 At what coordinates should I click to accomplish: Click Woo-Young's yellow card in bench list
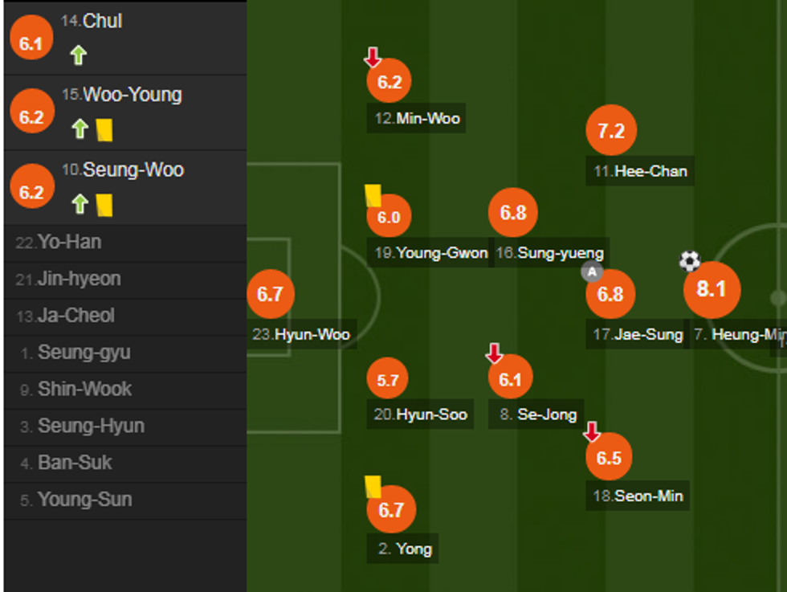point(104,129)
